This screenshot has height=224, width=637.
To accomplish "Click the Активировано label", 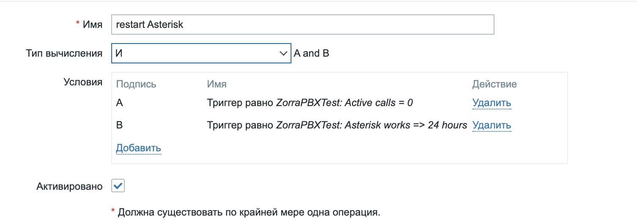I will pos(69,186).
